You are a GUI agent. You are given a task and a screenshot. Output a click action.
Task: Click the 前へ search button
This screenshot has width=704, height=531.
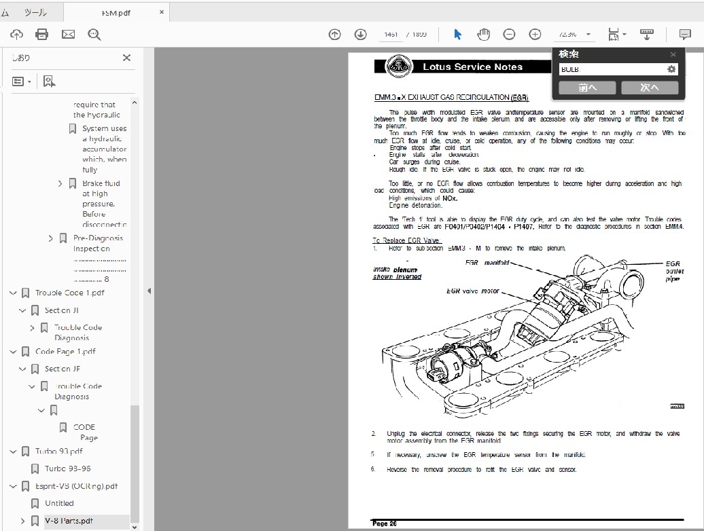click(587, 88)
